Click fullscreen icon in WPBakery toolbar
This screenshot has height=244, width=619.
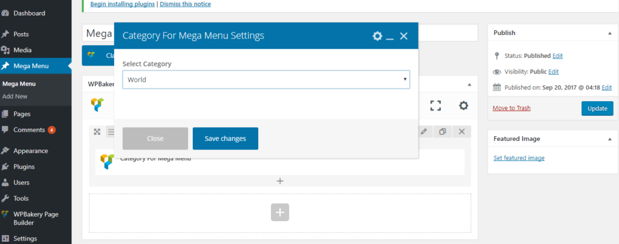[x=435, y=105]
